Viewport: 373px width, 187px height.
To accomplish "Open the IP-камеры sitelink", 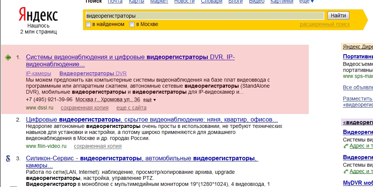I will (38, 73).
